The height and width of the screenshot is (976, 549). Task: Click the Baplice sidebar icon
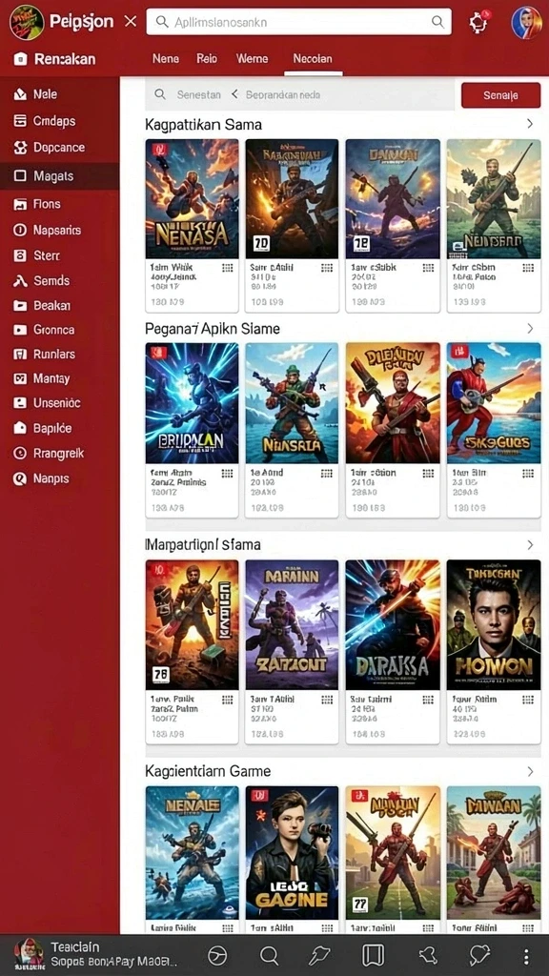tap(20, 428)
